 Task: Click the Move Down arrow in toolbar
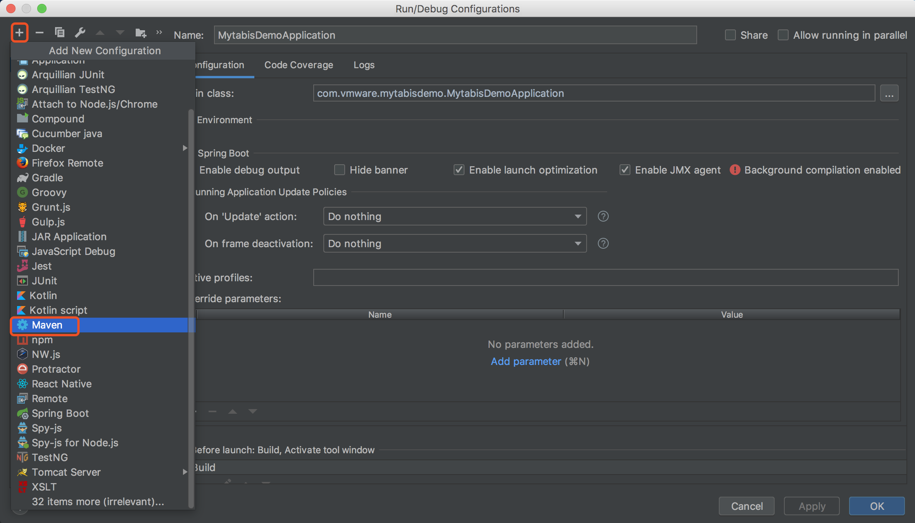pos(120,33)
